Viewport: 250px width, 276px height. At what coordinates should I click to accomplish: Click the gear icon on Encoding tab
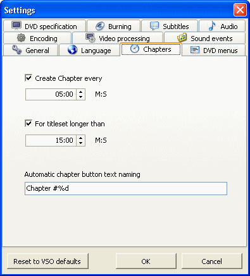click(21, 38)
